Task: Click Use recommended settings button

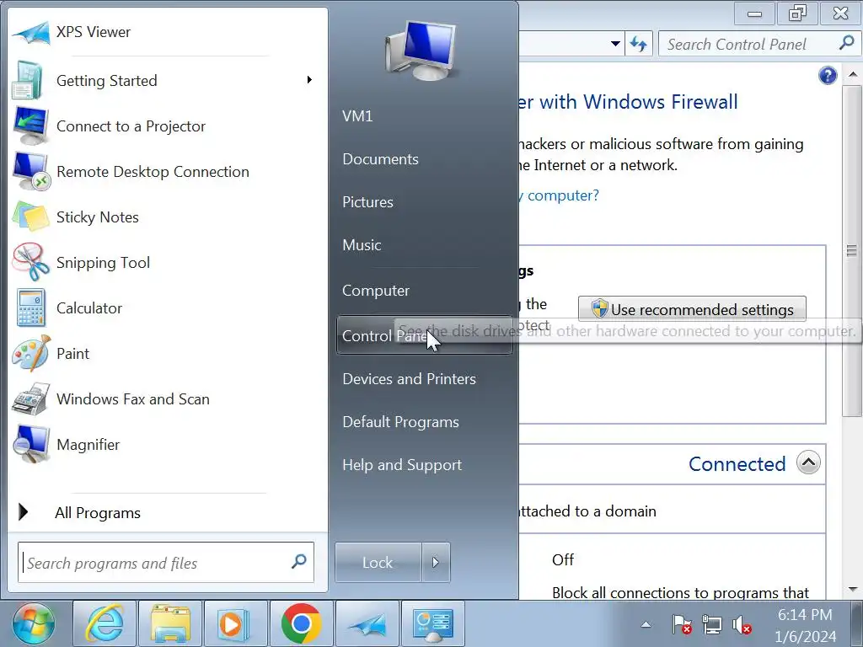Action: 692,309
